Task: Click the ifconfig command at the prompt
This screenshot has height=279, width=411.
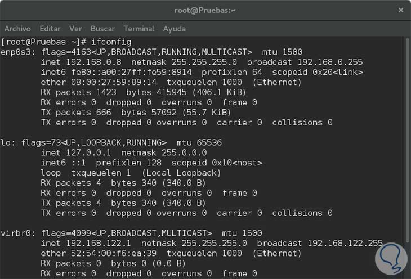Action: pos(111,42)
